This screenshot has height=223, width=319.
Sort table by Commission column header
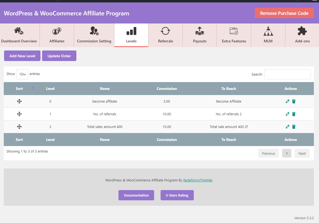coord(167,89)
